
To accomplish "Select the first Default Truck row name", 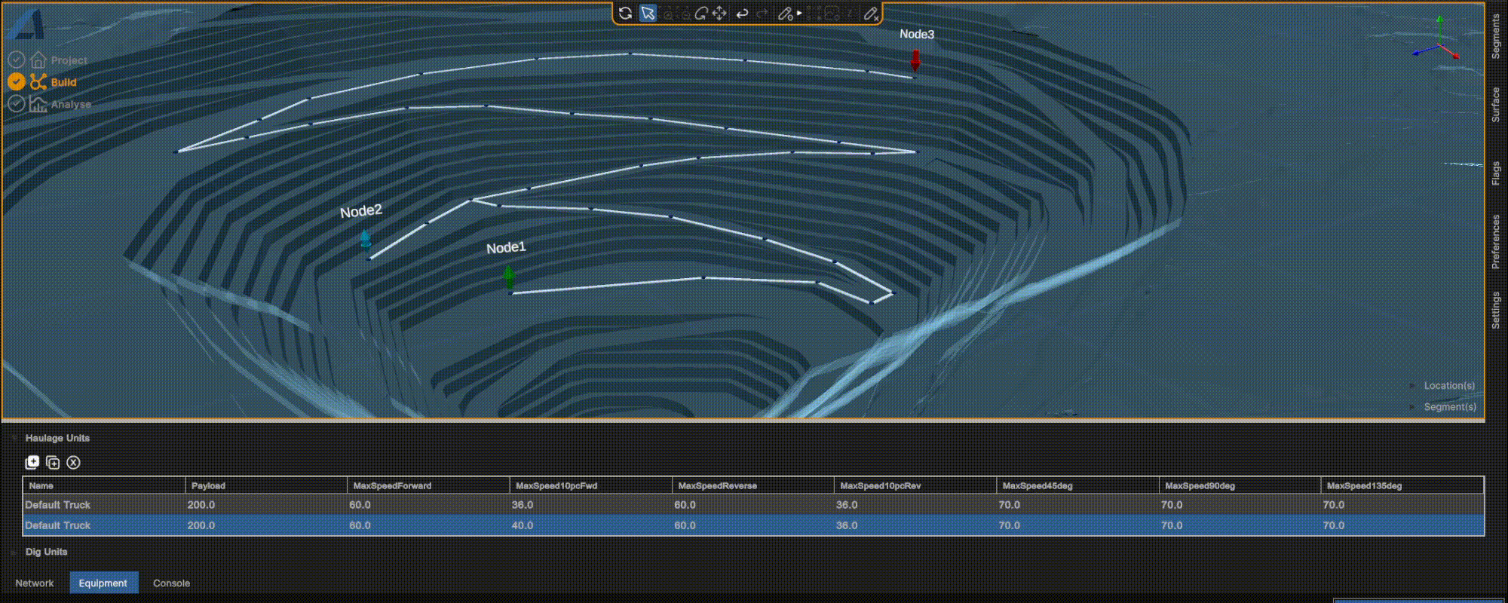I will coord(58,505).
